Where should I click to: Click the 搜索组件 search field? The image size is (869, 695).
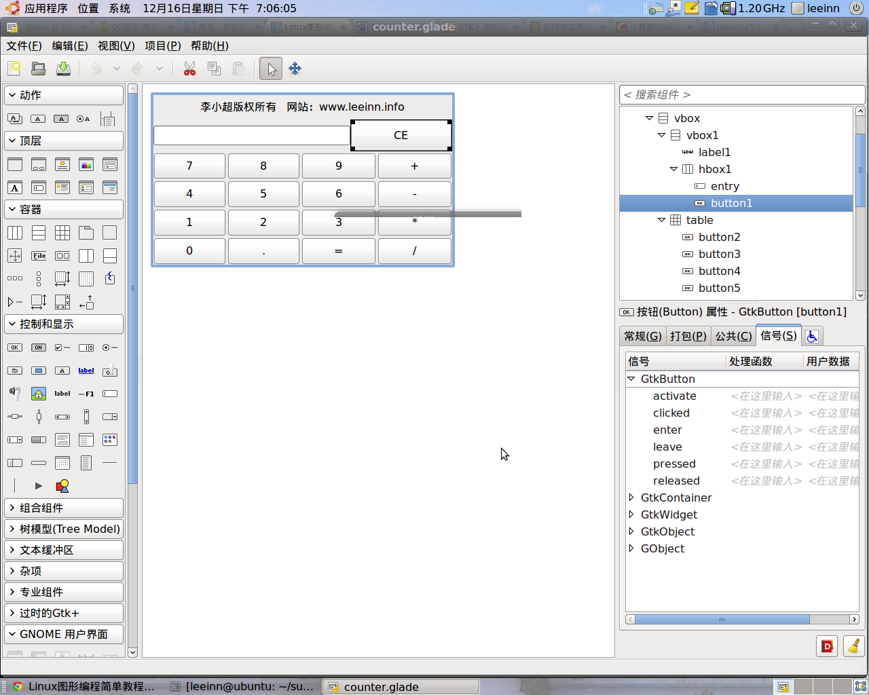click(742, 94)
